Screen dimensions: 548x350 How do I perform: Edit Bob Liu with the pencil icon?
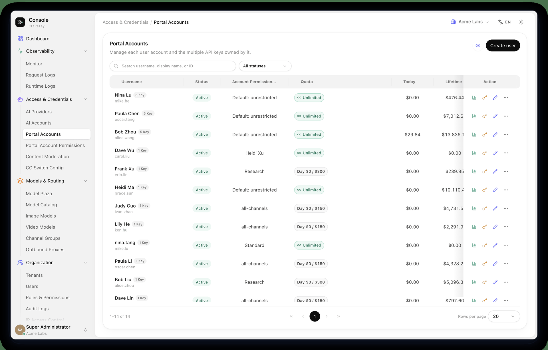495,282
